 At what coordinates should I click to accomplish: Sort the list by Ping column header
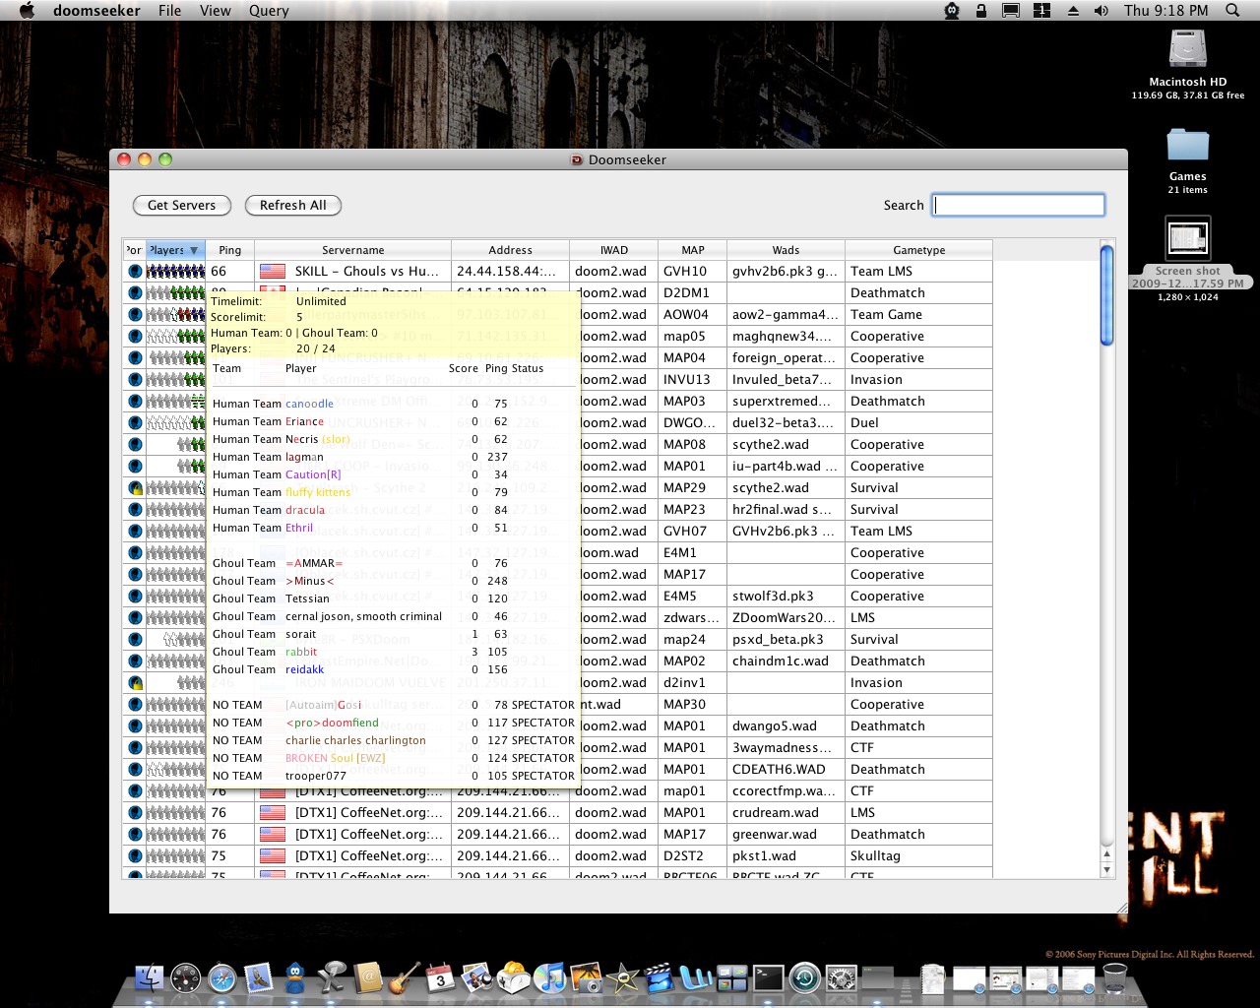coord(229,250)
